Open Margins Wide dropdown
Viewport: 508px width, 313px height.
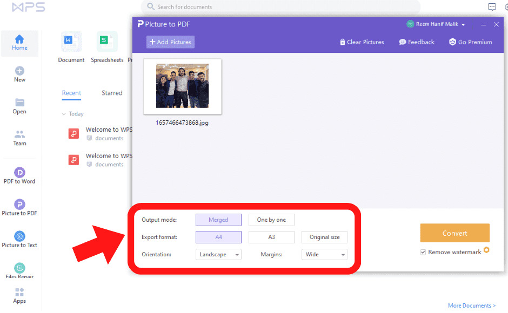[324, 254]
